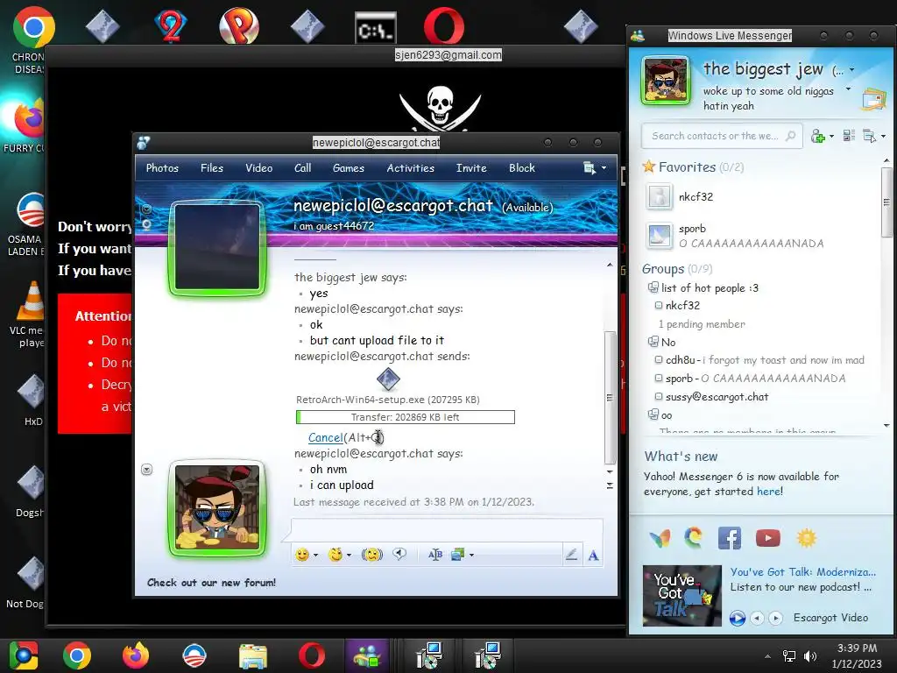
Task: Open the Facebook icon in Messenger bottom bar
Action: pos(730,538)
